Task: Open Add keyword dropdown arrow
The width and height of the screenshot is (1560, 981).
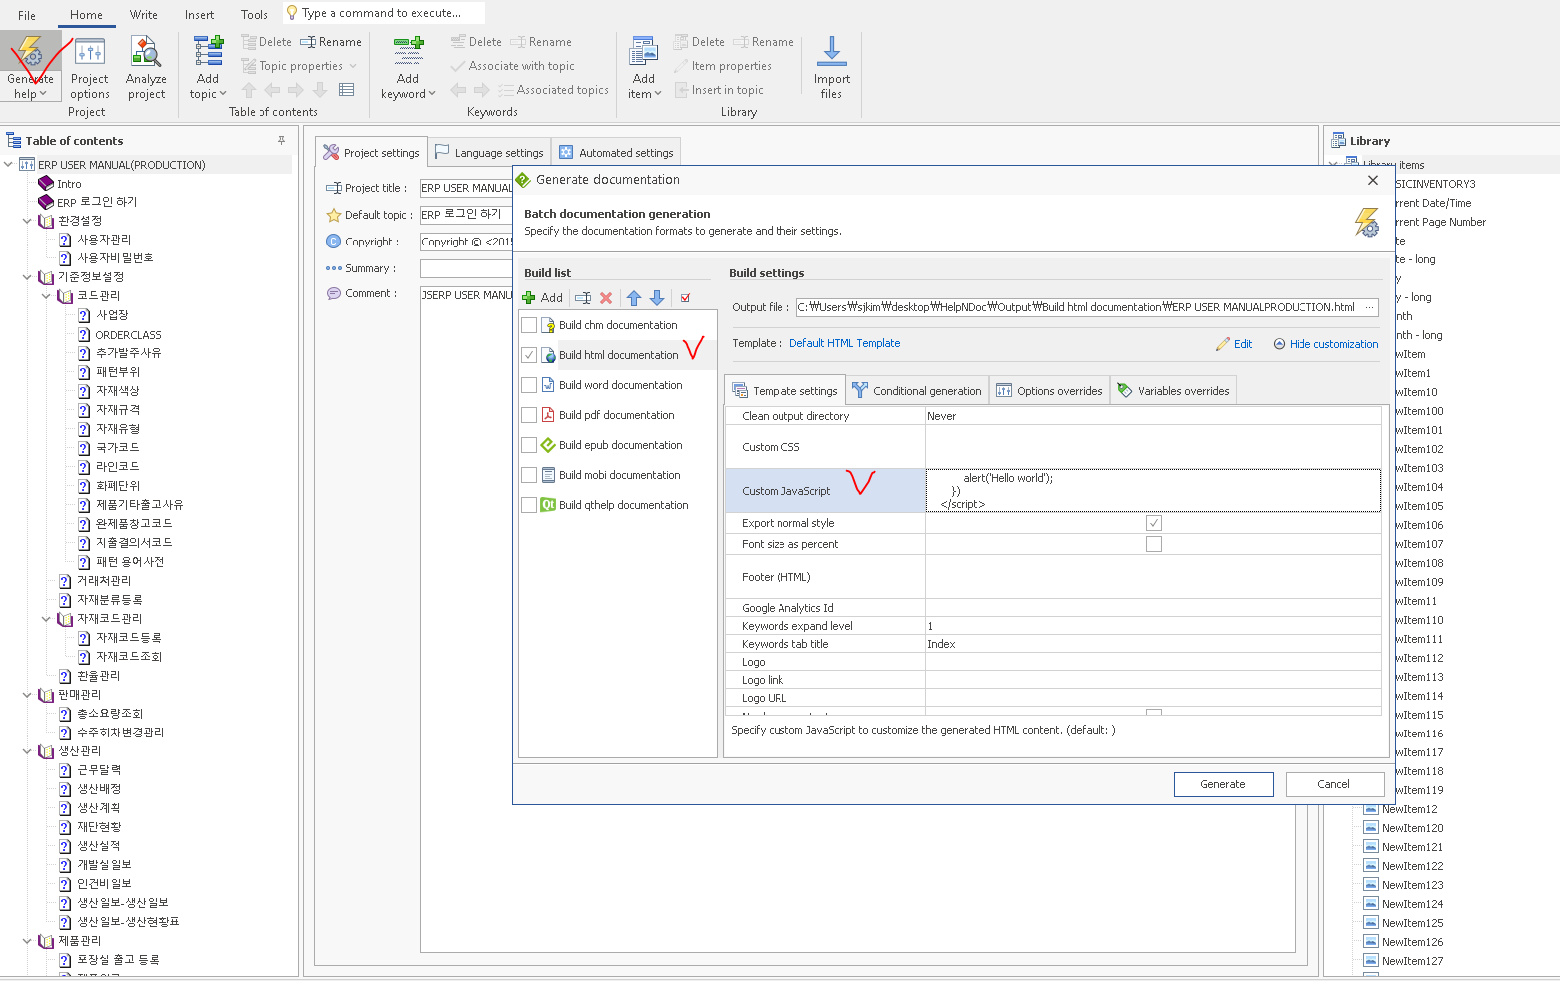Action: pos(432,94)
